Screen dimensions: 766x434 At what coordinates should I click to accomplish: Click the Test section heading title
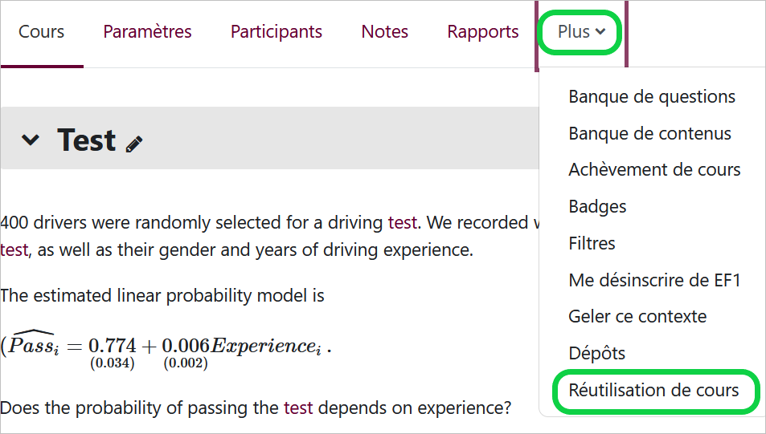coord(86,140)
